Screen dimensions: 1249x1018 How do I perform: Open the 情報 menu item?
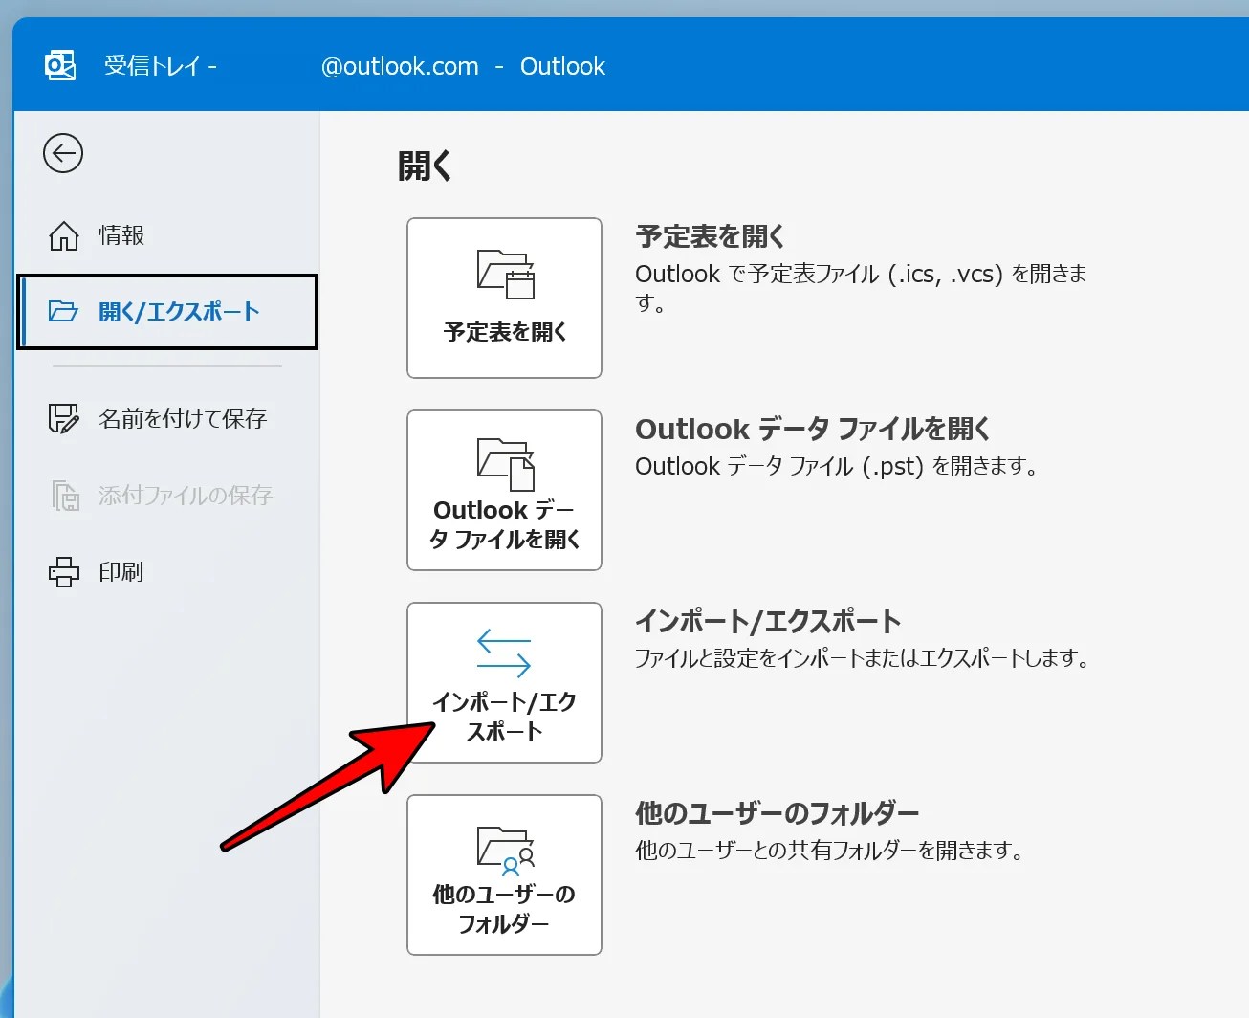166,235
